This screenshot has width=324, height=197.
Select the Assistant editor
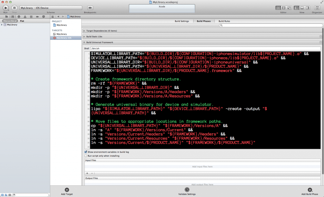click(284, 8)
